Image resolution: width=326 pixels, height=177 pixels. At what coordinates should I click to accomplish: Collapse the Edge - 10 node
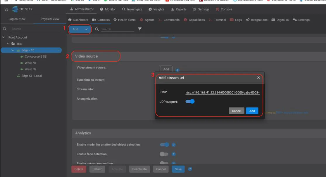pyautogui.click(x=13, y=50)
